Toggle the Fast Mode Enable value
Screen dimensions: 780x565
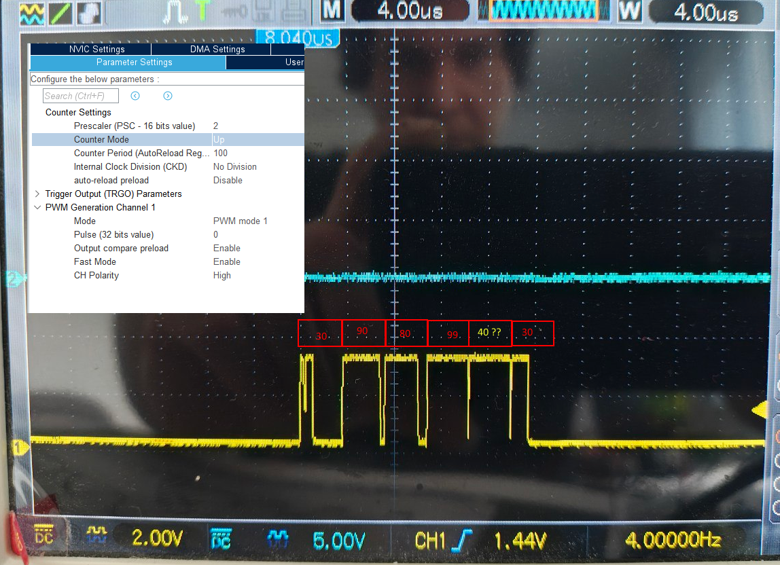226,261
